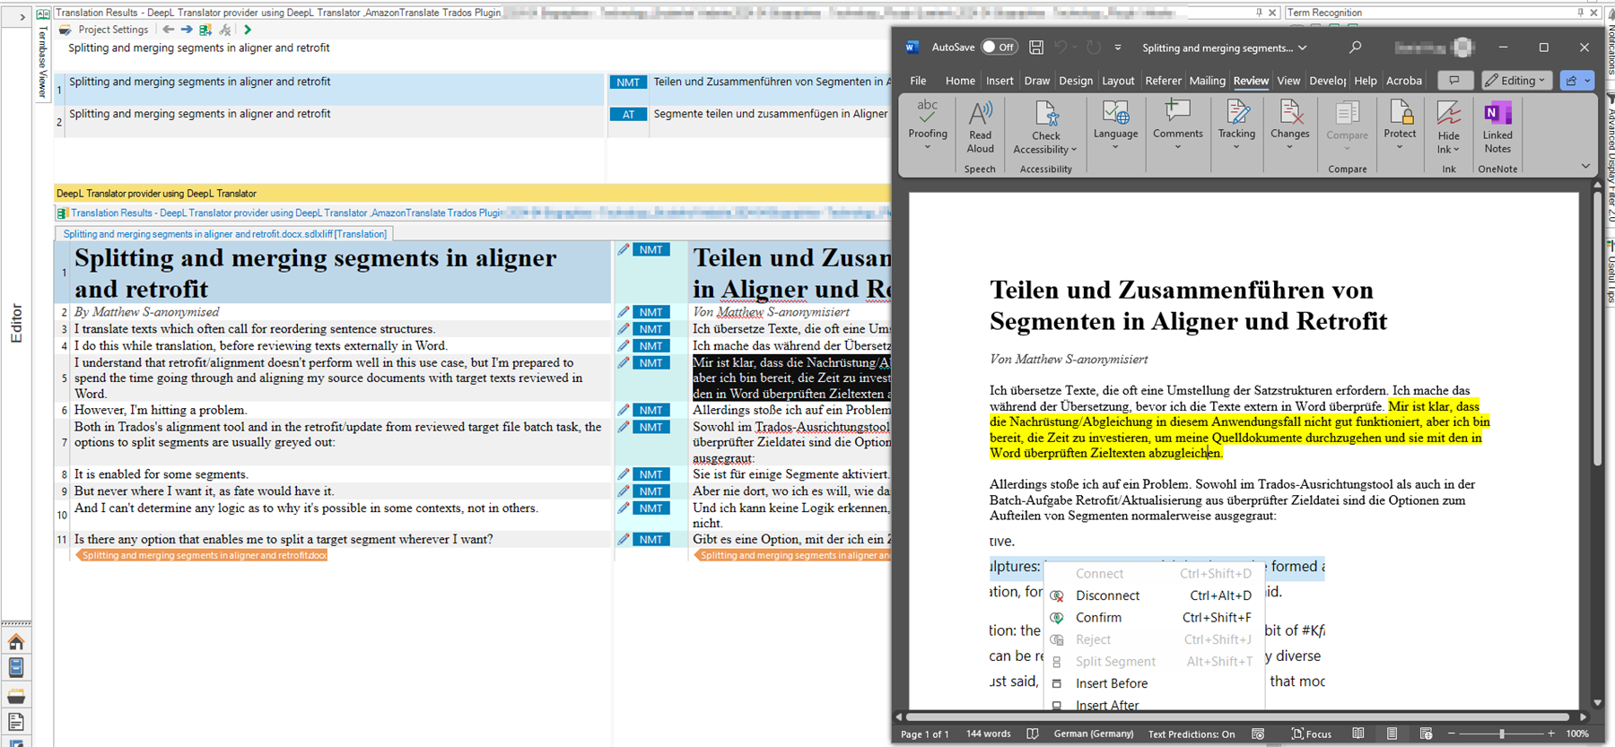The width and height of the screenshot is (1615, 747).
Task: Open Check Accessibility dropdown
Action: click(x=1045, y=127)
